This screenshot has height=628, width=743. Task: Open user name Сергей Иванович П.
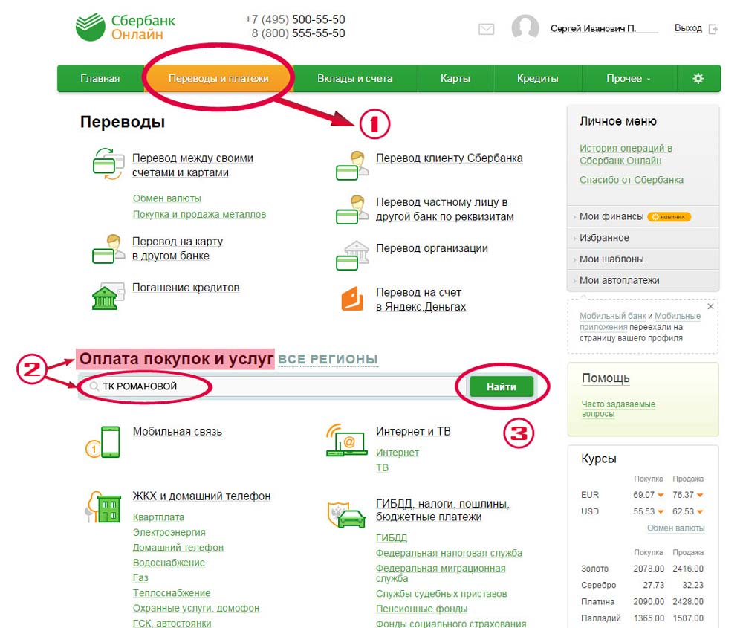pos(593,28)
